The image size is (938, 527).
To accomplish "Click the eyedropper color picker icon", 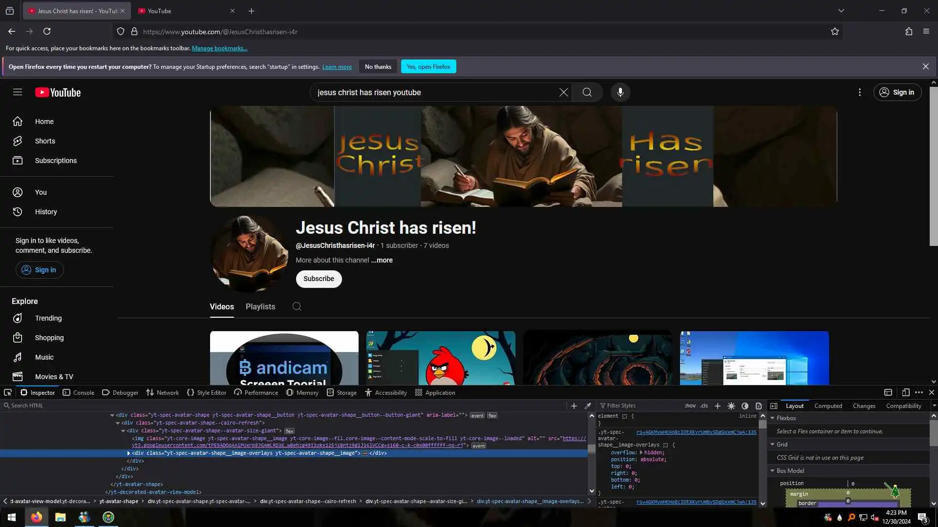I will (x=588, y=405).
